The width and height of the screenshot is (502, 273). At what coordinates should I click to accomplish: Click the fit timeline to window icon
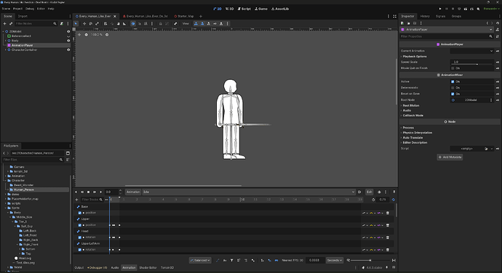(394, 260)
